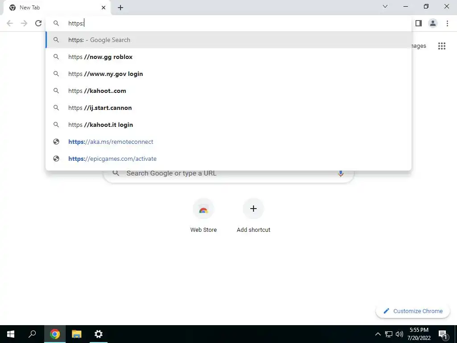Open Google apps grid launcher
The image size is (457, 343).
click(441, 46)
